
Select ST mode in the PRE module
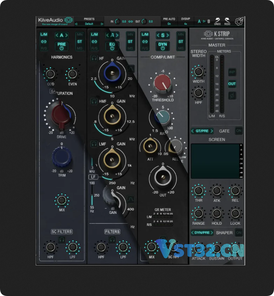79,41
